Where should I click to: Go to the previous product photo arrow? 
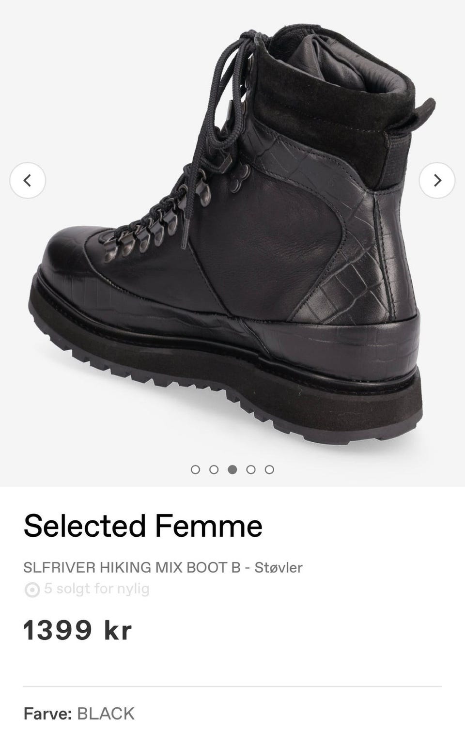click(x=28, y=180)
